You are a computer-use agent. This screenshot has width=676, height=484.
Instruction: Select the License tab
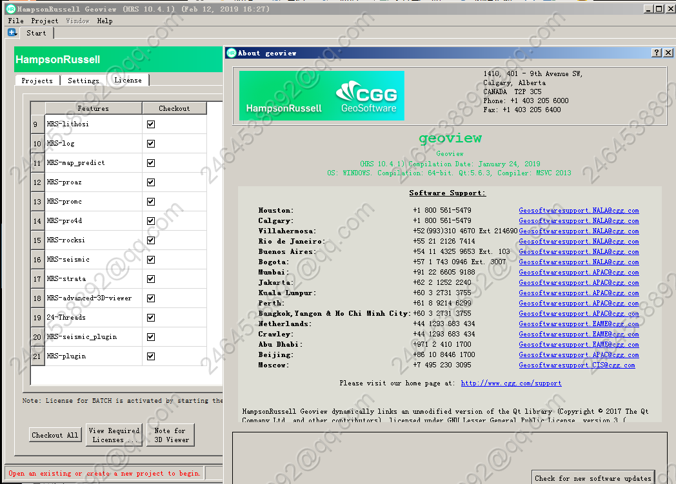(x=128, y=80)
